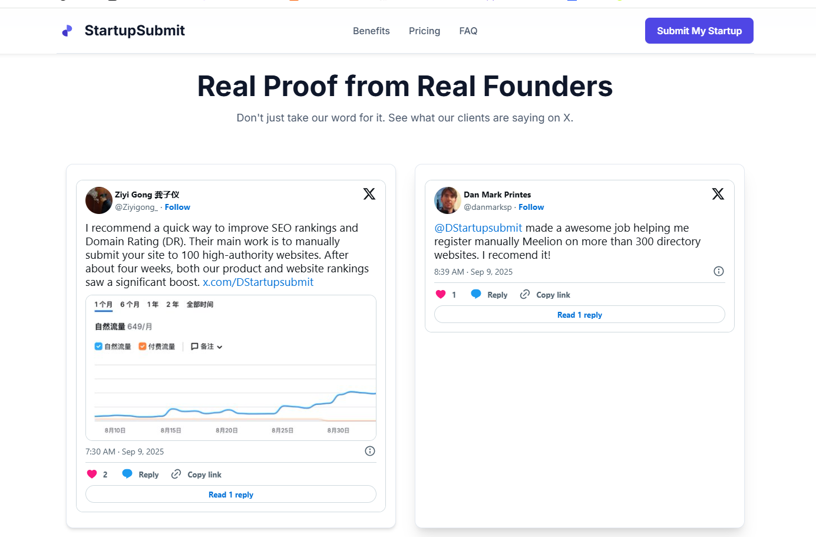Like Dan Mark Printes' tweet
Viewport: 816px width, 537px height.
442,294
